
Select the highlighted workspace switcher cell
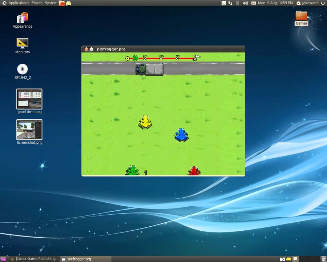[x=295, y=259]
